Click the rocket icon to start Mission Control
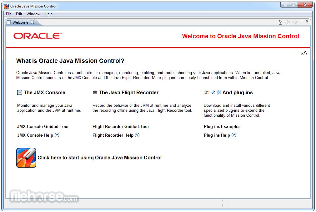The height and width of the screenshot is (212, 316). tap(26, 158)
